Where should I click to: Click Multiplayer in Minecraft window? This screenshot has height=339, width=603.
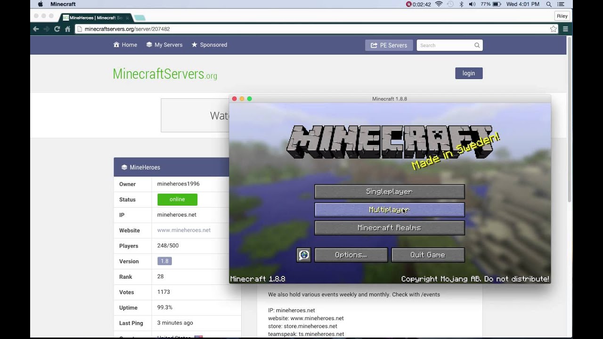390,210
